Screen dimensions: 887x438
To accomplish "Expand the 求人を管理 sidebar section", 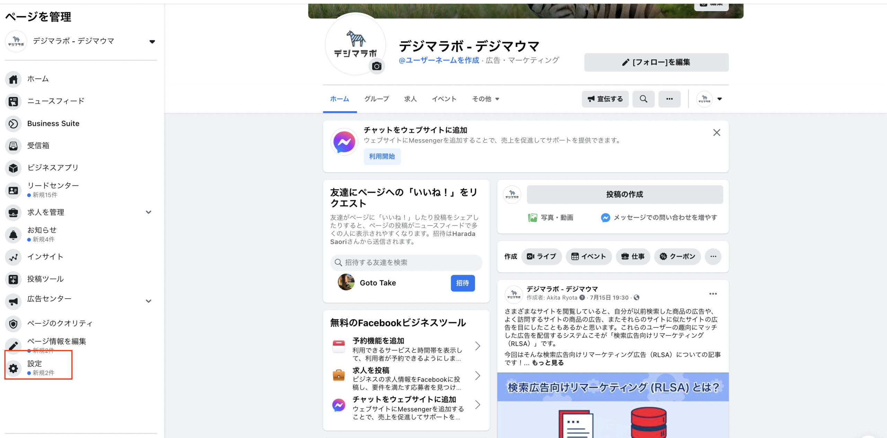I will click(x=149, y=212).
